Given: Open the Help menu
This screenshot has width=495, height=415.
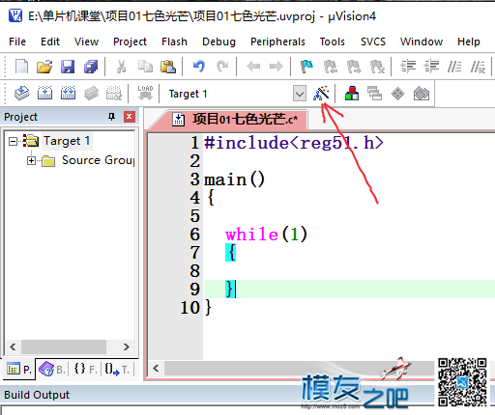Looking at the screenshot, I should [x=469, y=41].
